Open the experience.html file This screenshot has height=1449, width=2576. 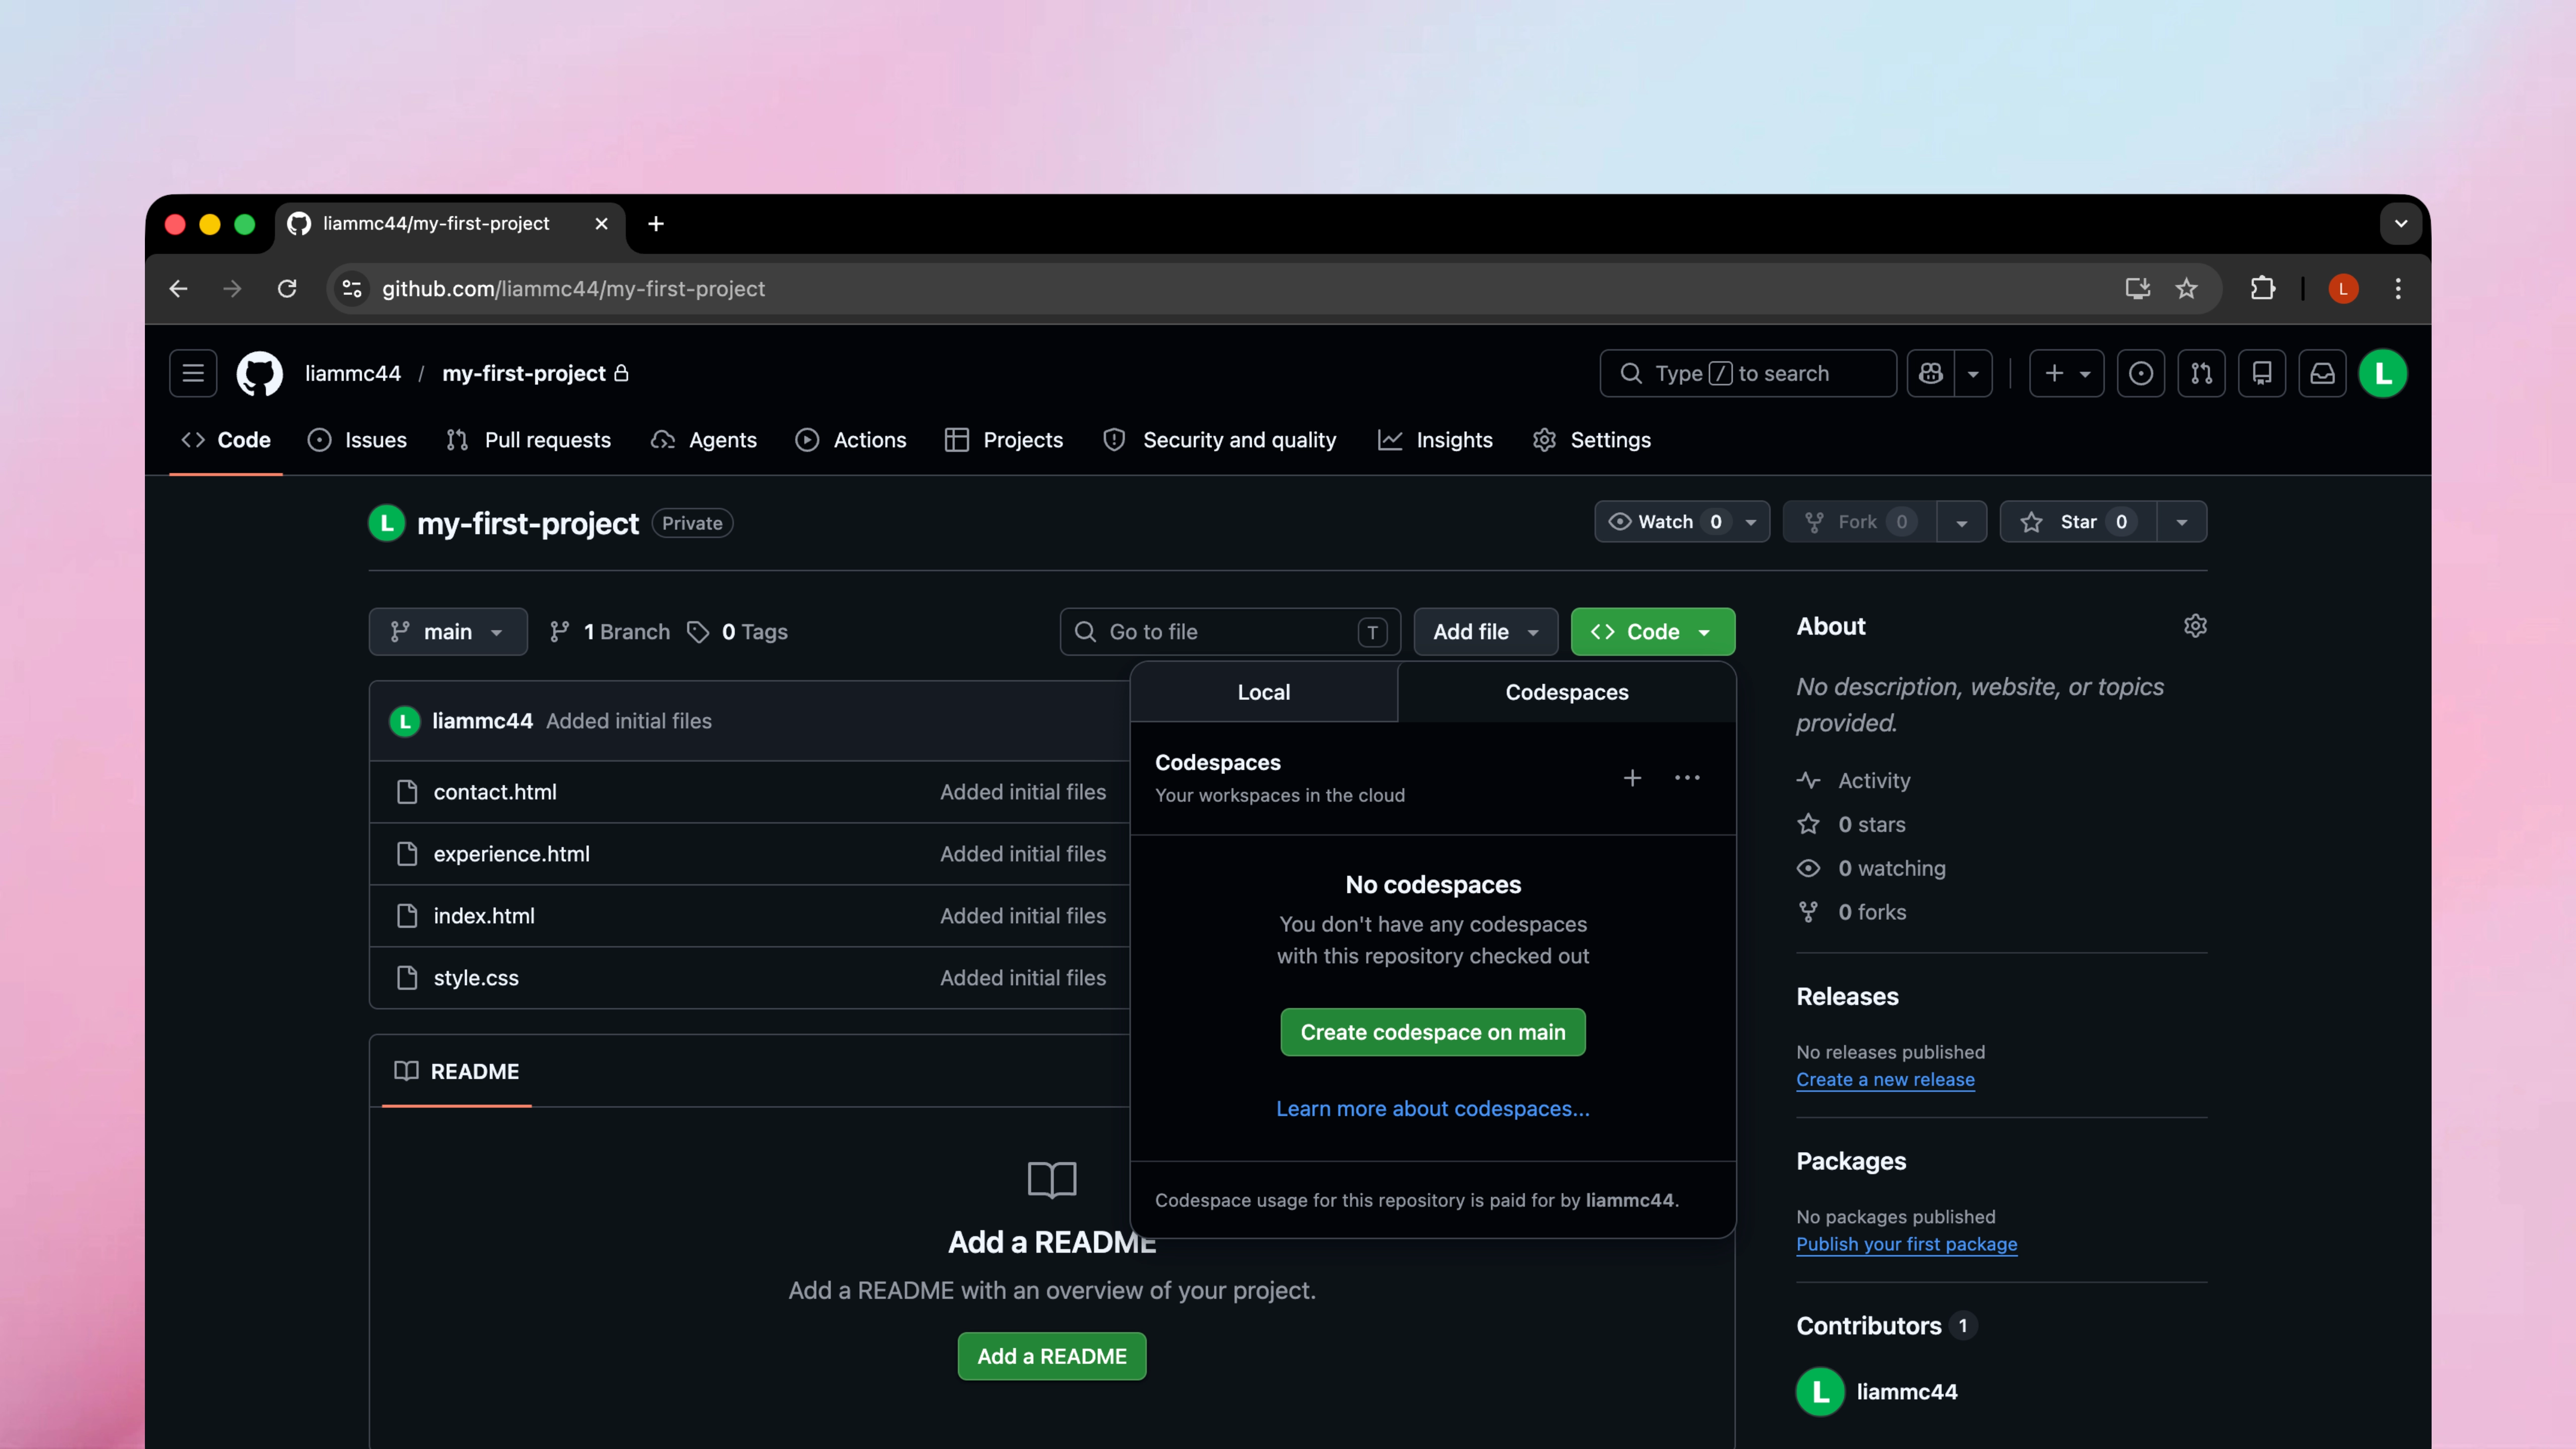[511, 854]
